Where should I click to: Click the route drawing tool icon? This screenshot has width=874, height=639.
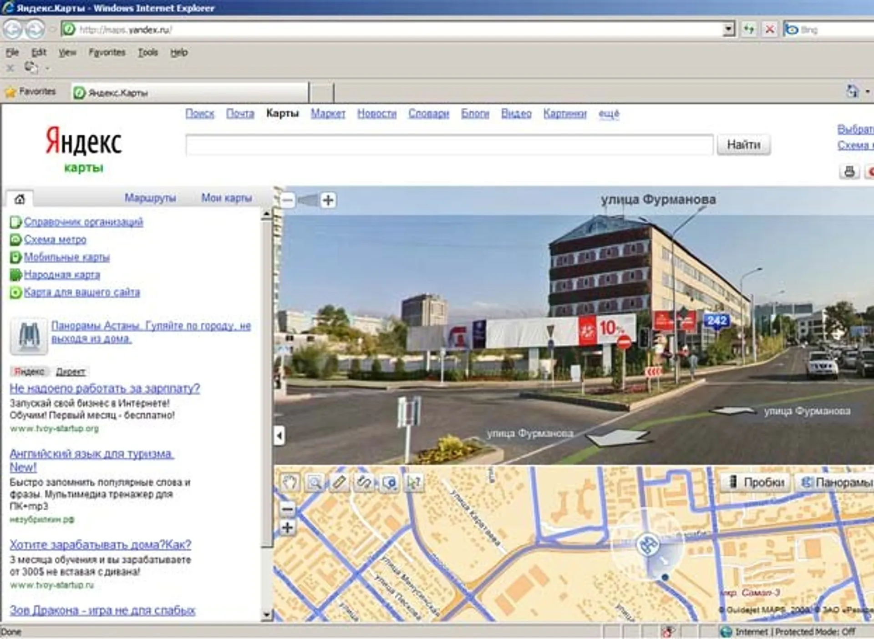coord(364,483)
